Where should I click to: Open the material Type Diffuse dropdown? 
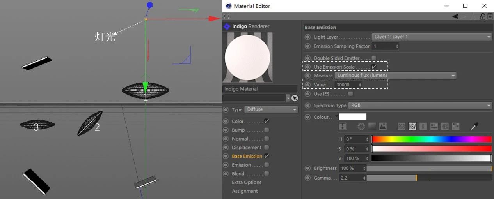(271, 110)
